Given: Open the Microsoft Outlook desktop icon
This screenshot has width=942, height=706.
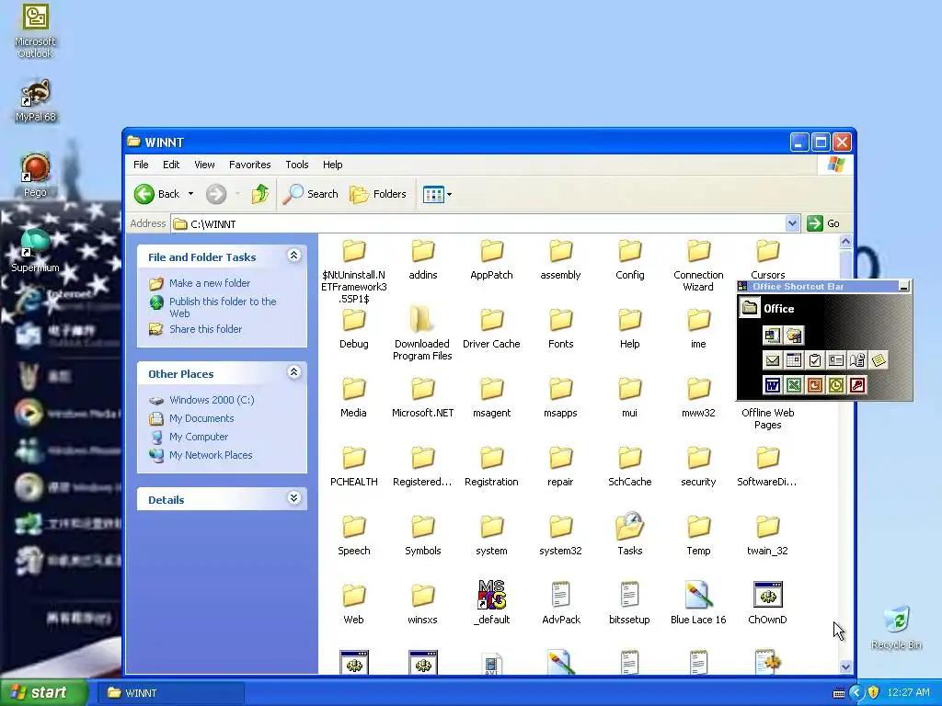Looking at the screenshot, I should (35, 30).
